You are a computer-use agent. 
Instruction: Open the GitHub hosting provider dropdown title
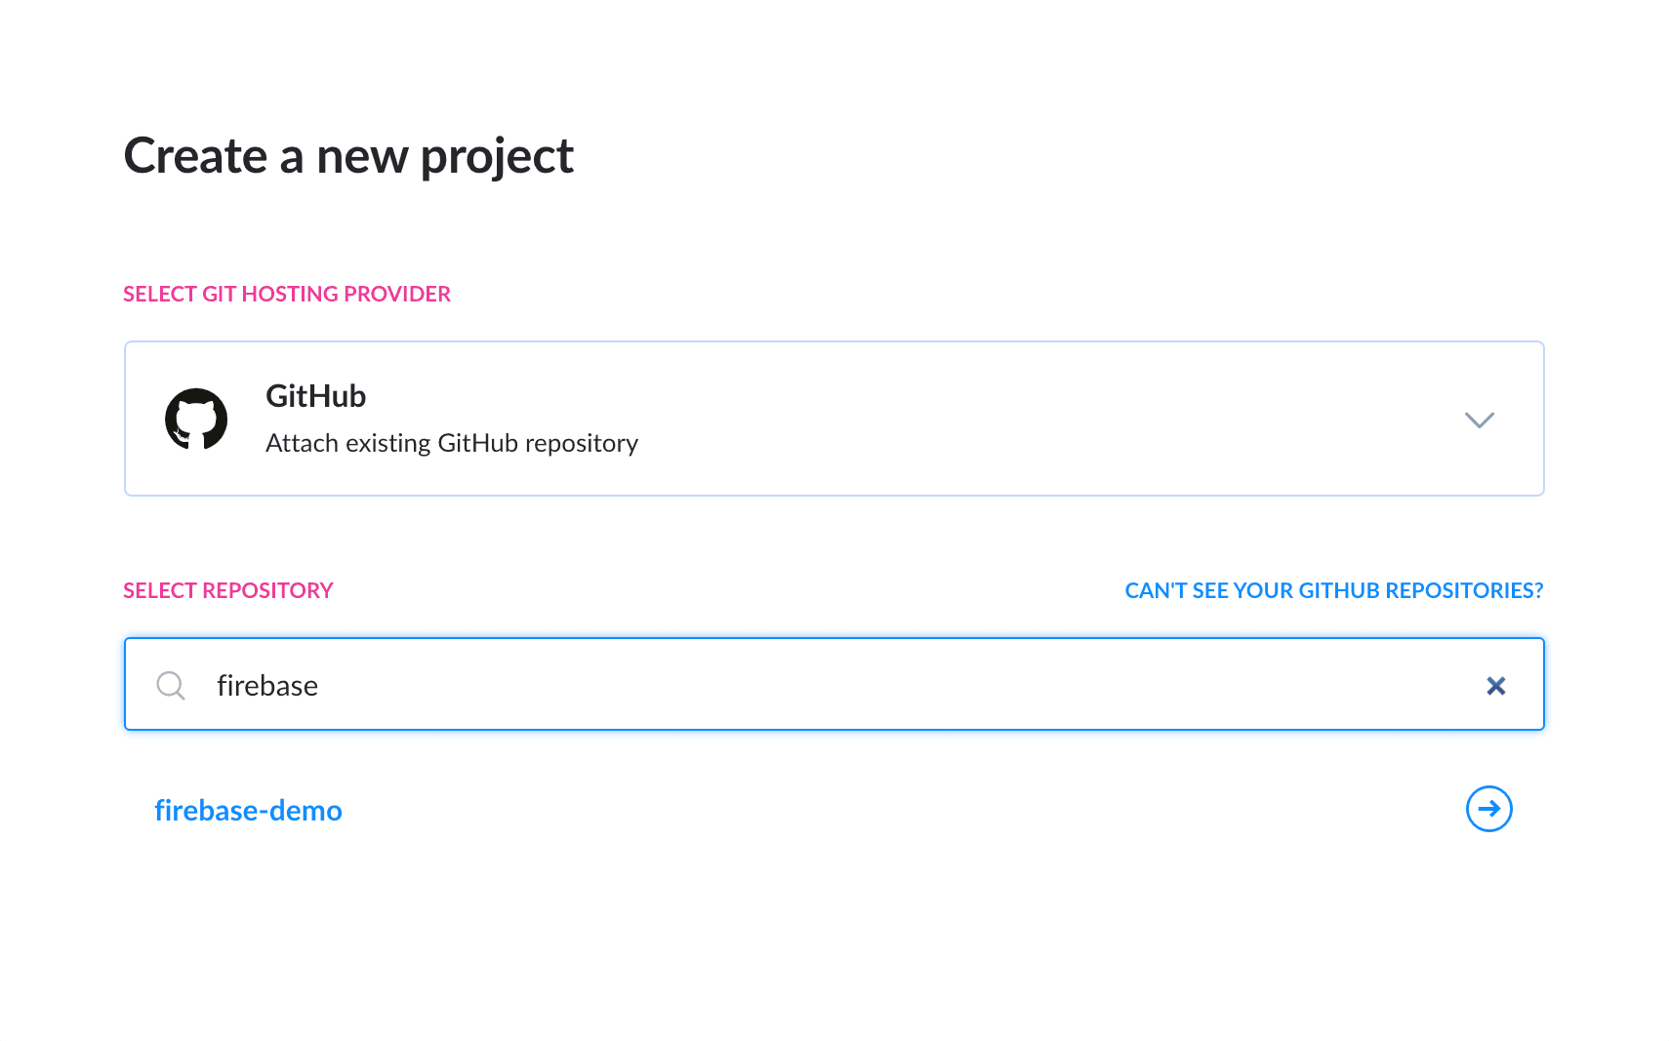pos(315,396)
